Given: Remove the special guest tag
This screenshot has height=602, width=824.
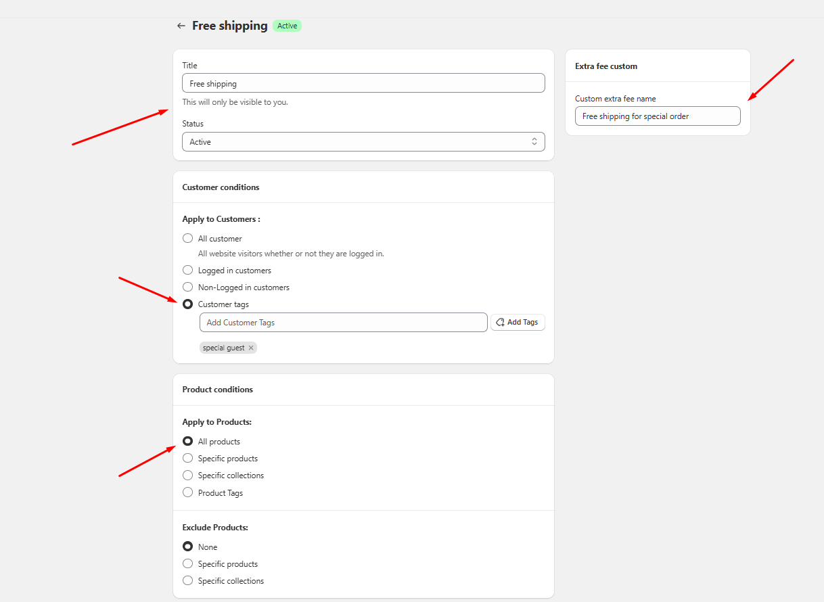Looking at the screenshot, I should point(251,348).
